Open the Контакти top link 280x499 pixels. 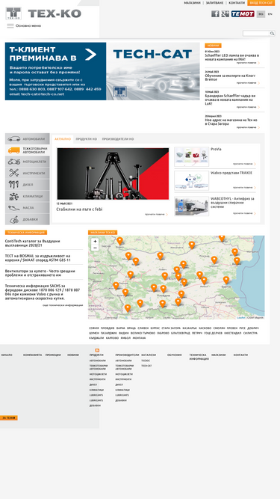237,3
